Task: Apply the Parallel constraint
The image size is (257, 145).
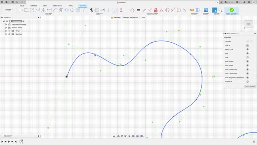Action: pos(144,10)
